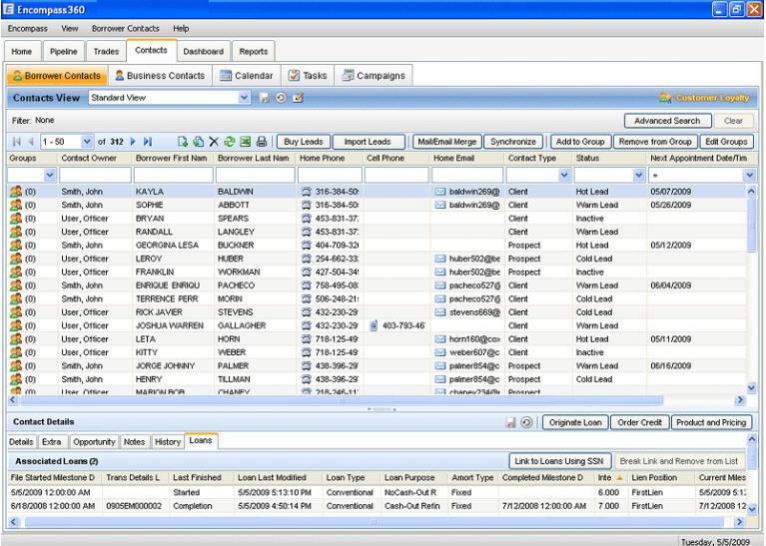The image size is (766, 546).
Task: Open the Next Appointment Date filter dropdown
Action: (x=749, y=175)
